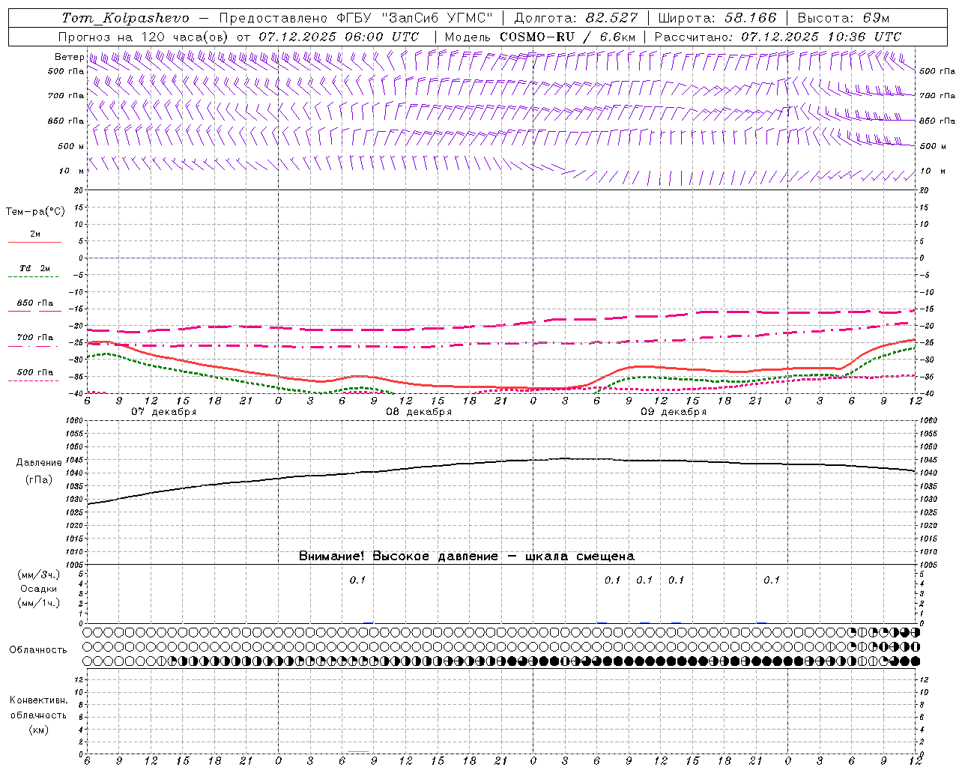Viewport: 959px width, 767px height.
Task: Click the 07 декабря date label
Action: coord(164,411)
